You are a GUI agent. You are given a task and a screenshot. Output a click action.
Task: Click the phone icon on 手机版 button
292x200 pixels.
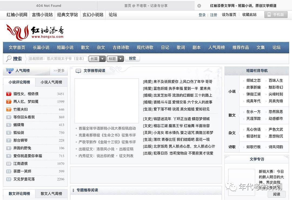click(x=269, y=15)
